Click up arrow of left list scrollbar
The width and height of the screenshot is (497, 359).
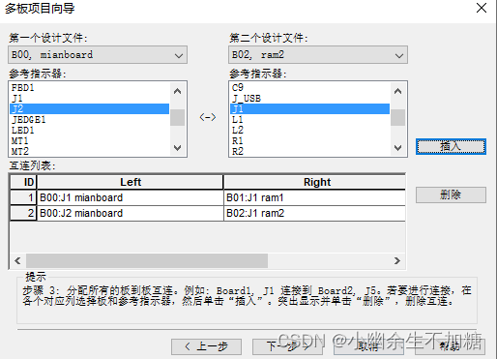pyautogui.click(x=177, y=91)
